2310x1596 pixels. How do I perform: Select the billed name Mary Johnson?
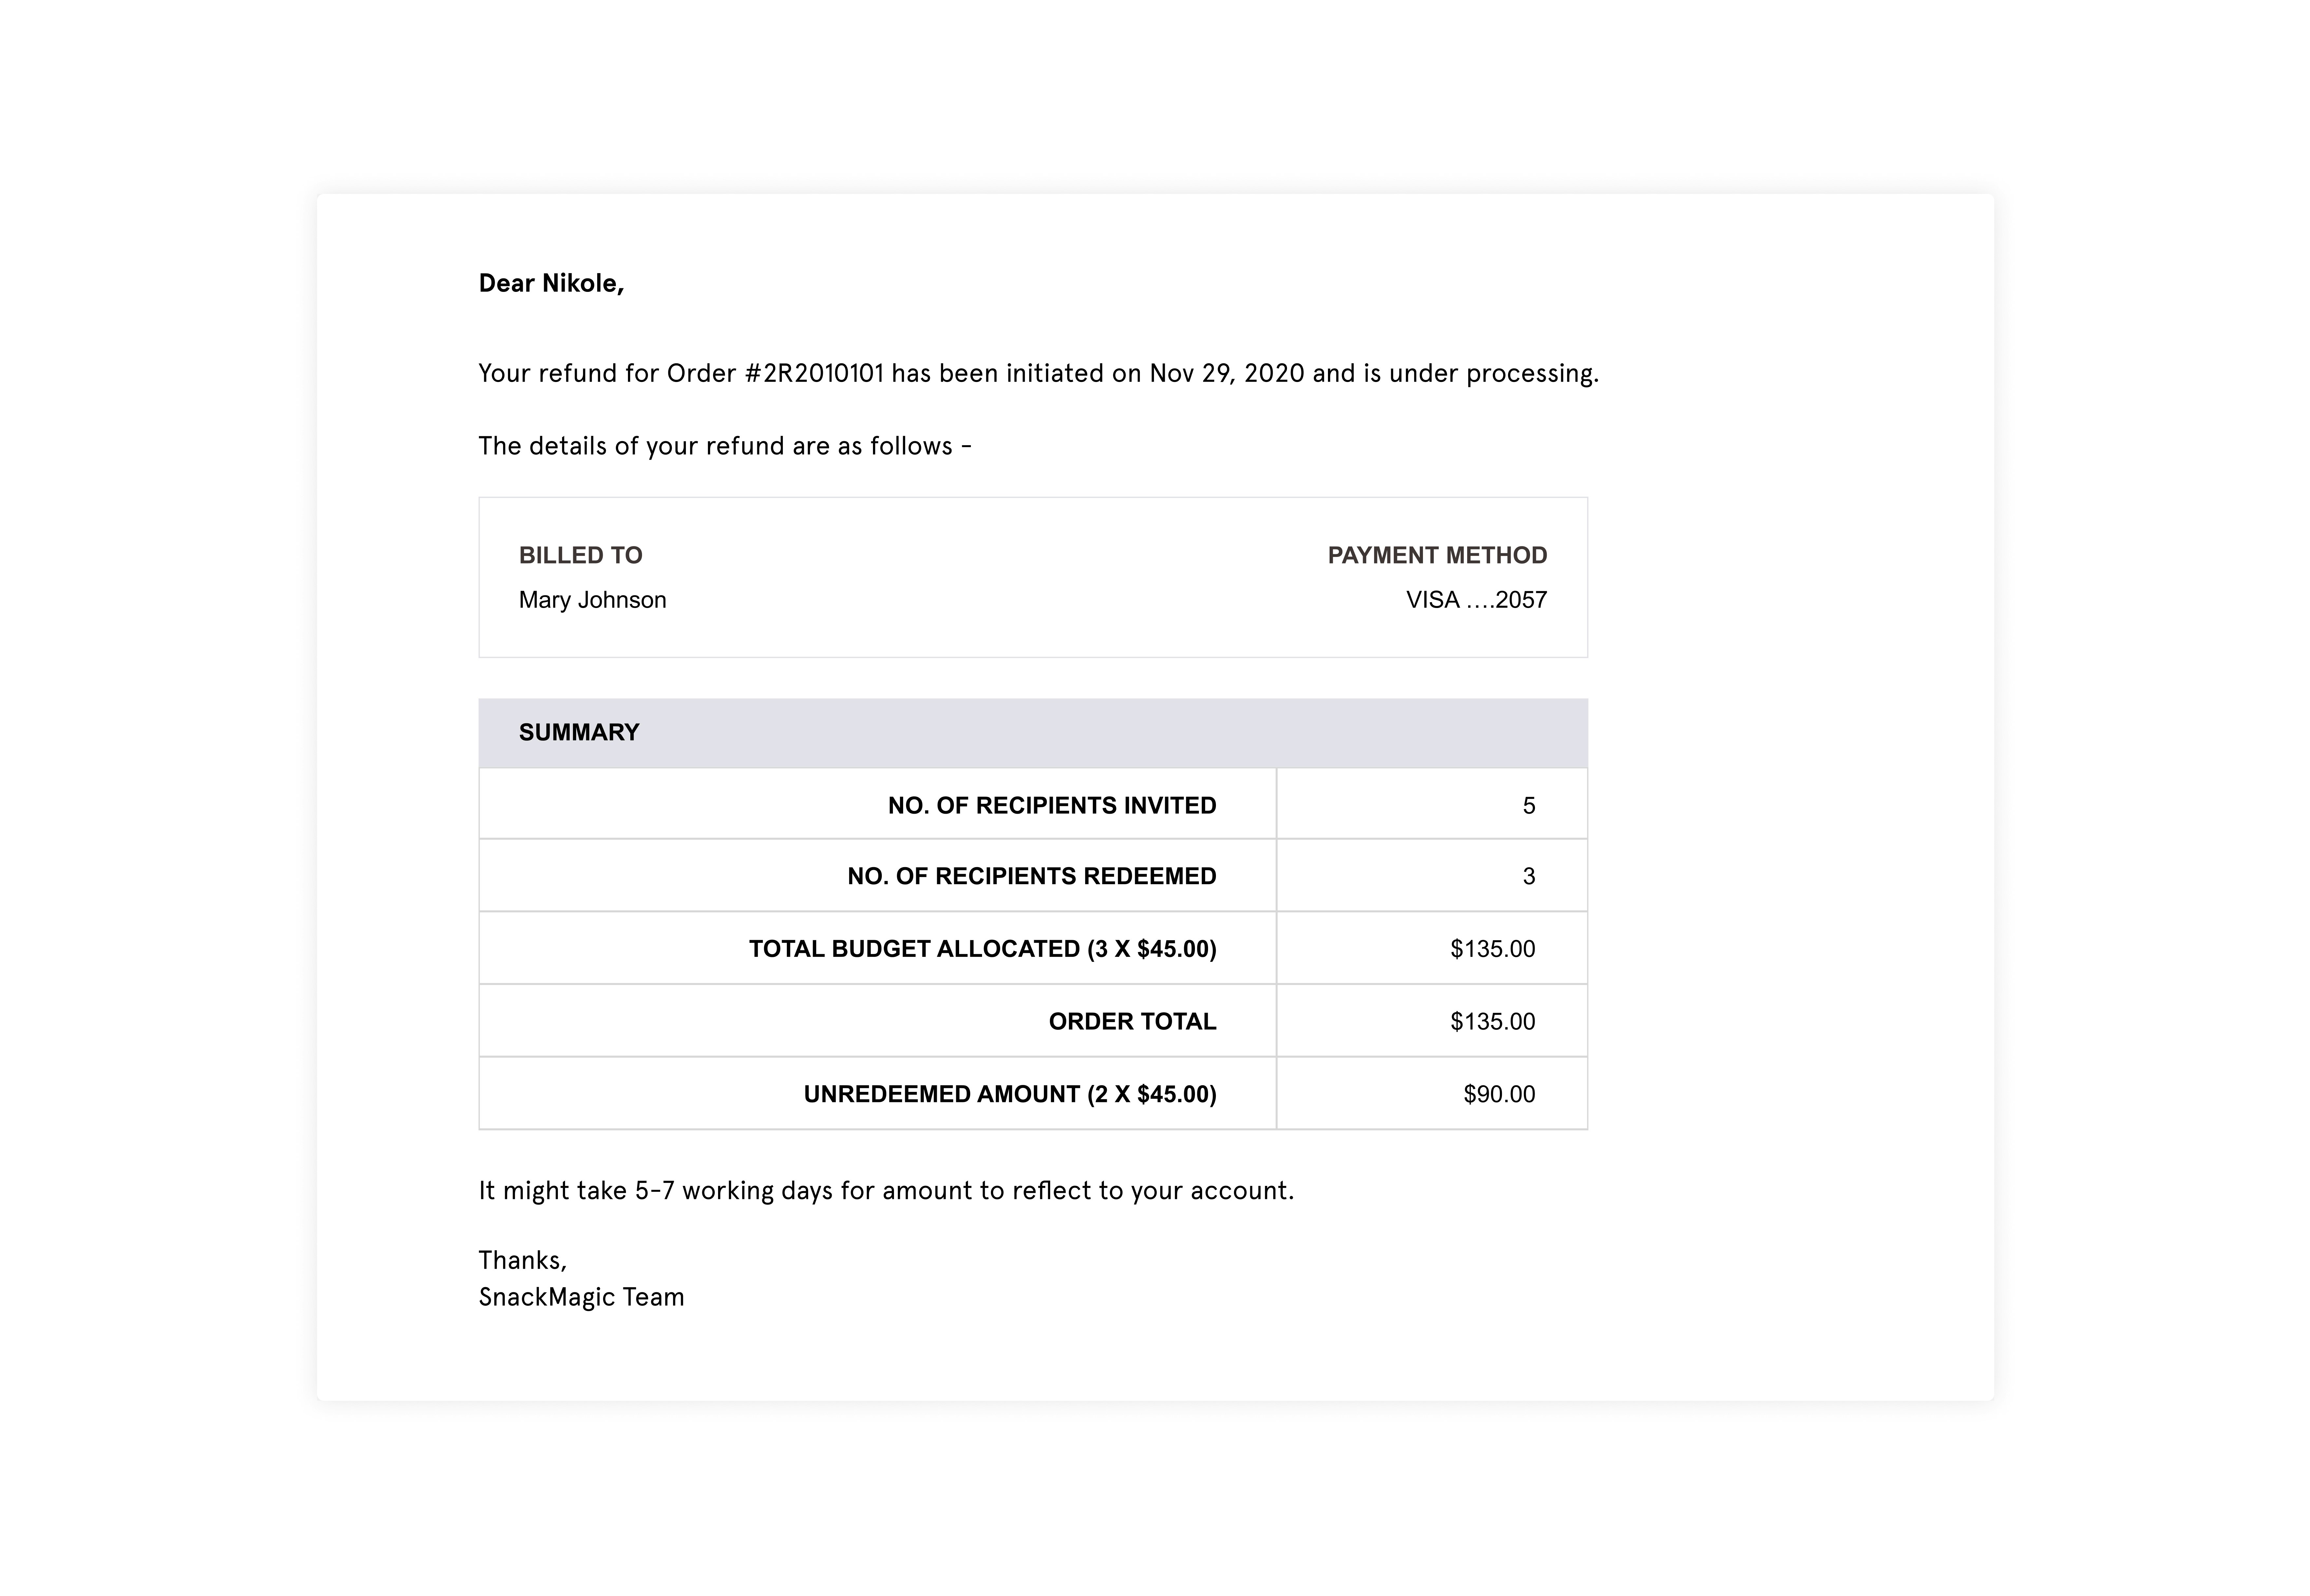592,600
